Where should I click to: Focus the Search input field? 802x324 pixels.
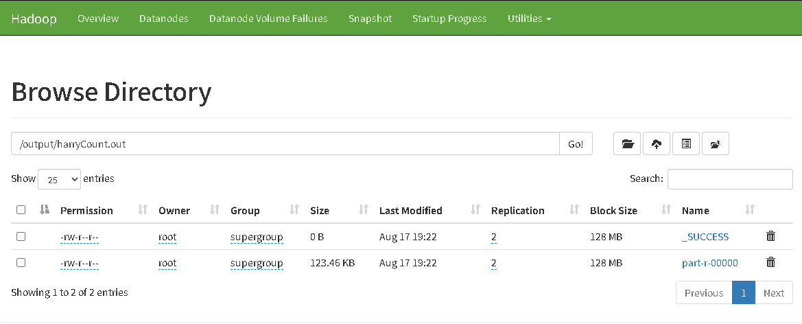tap(730, 179)
